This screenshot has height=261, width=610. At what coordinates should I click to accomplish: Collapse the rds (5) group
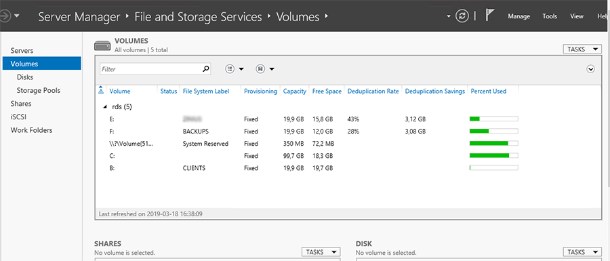coord(104,107)
